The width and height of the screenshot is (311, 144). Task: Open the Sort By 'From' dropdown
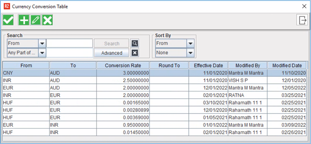coord(190,43)
